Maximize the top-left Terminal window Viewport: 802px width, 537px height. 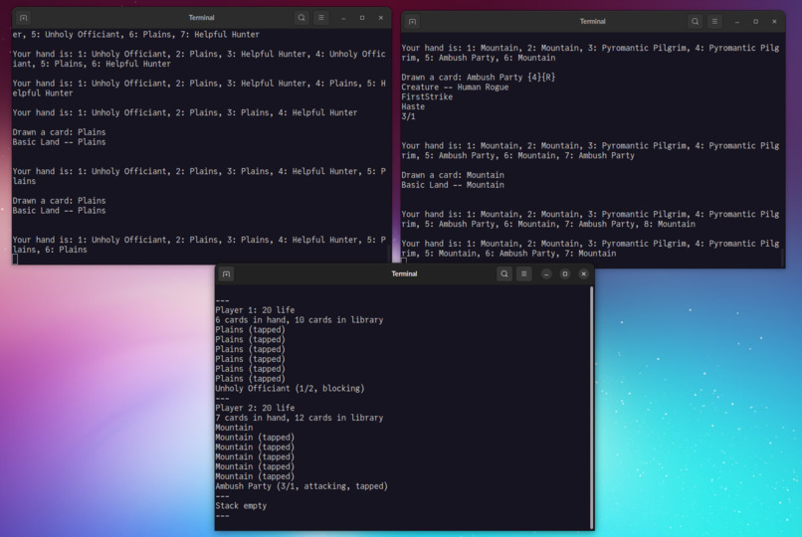[362, 18]
